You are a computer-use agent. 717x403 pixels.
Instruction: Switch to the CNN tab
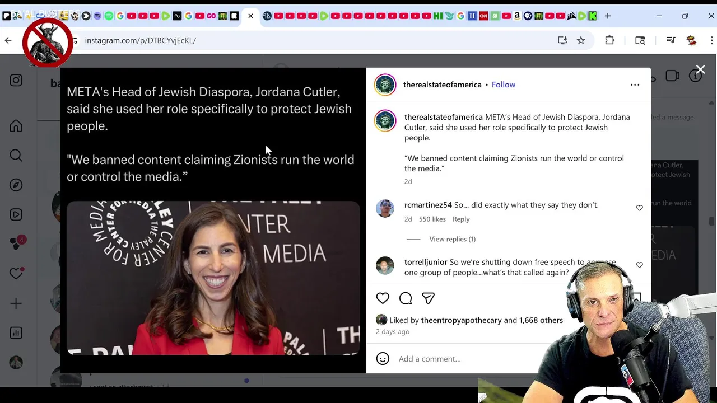(x=483, y=16)
